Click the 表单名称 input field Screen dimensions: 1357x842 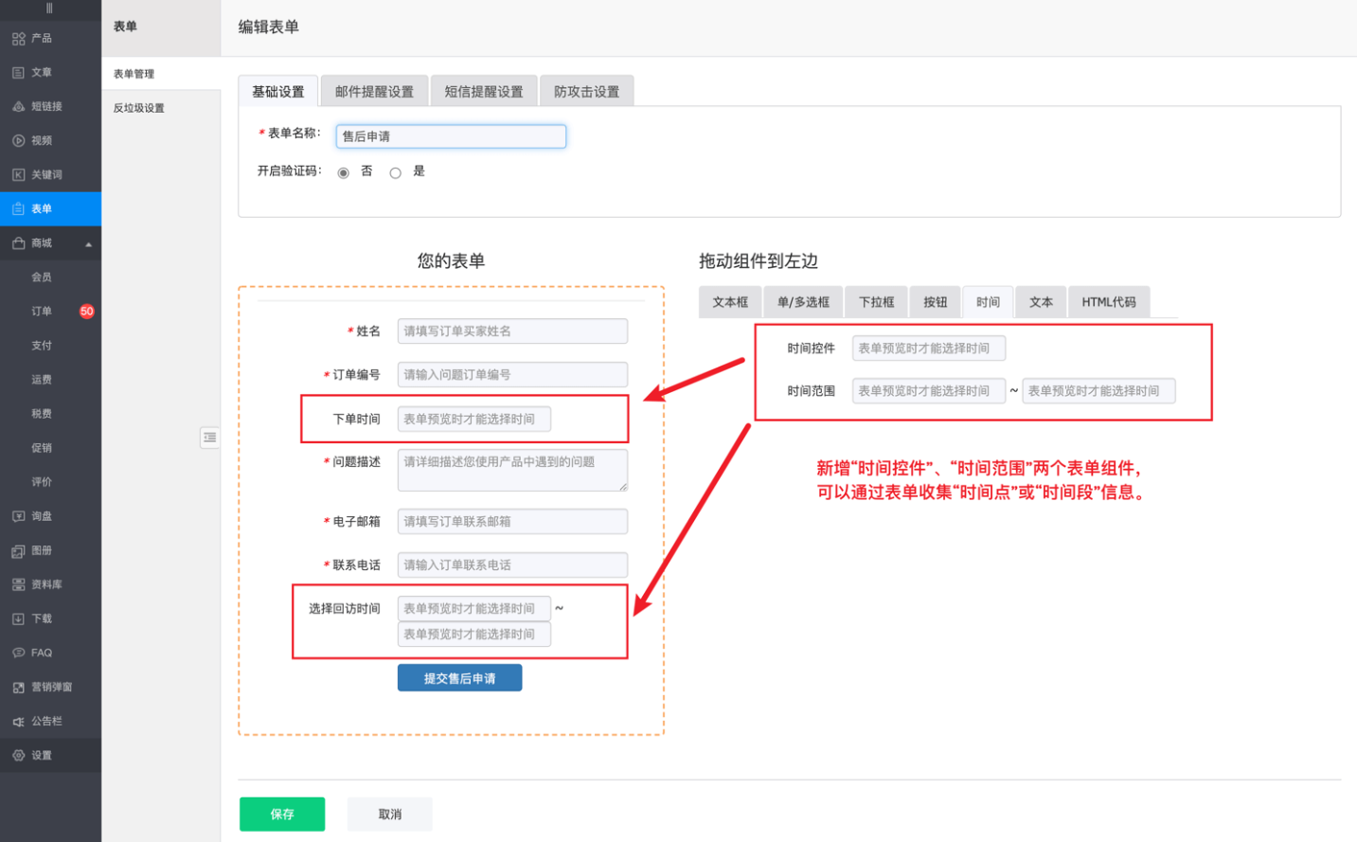(x=451, y=136)
